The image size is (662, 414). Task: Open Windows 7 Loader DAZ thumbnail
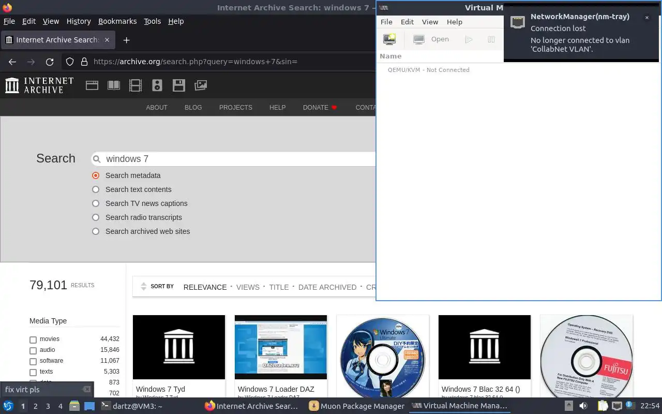coord(281,347)
